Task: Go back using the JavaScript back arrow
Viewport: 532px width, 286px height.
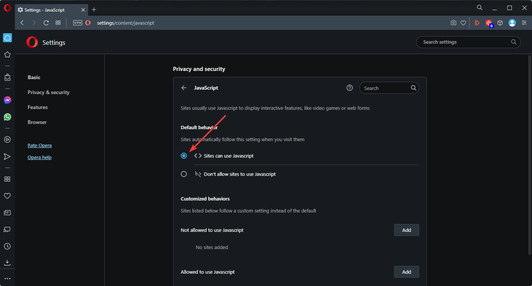Action: click(184, 88)
